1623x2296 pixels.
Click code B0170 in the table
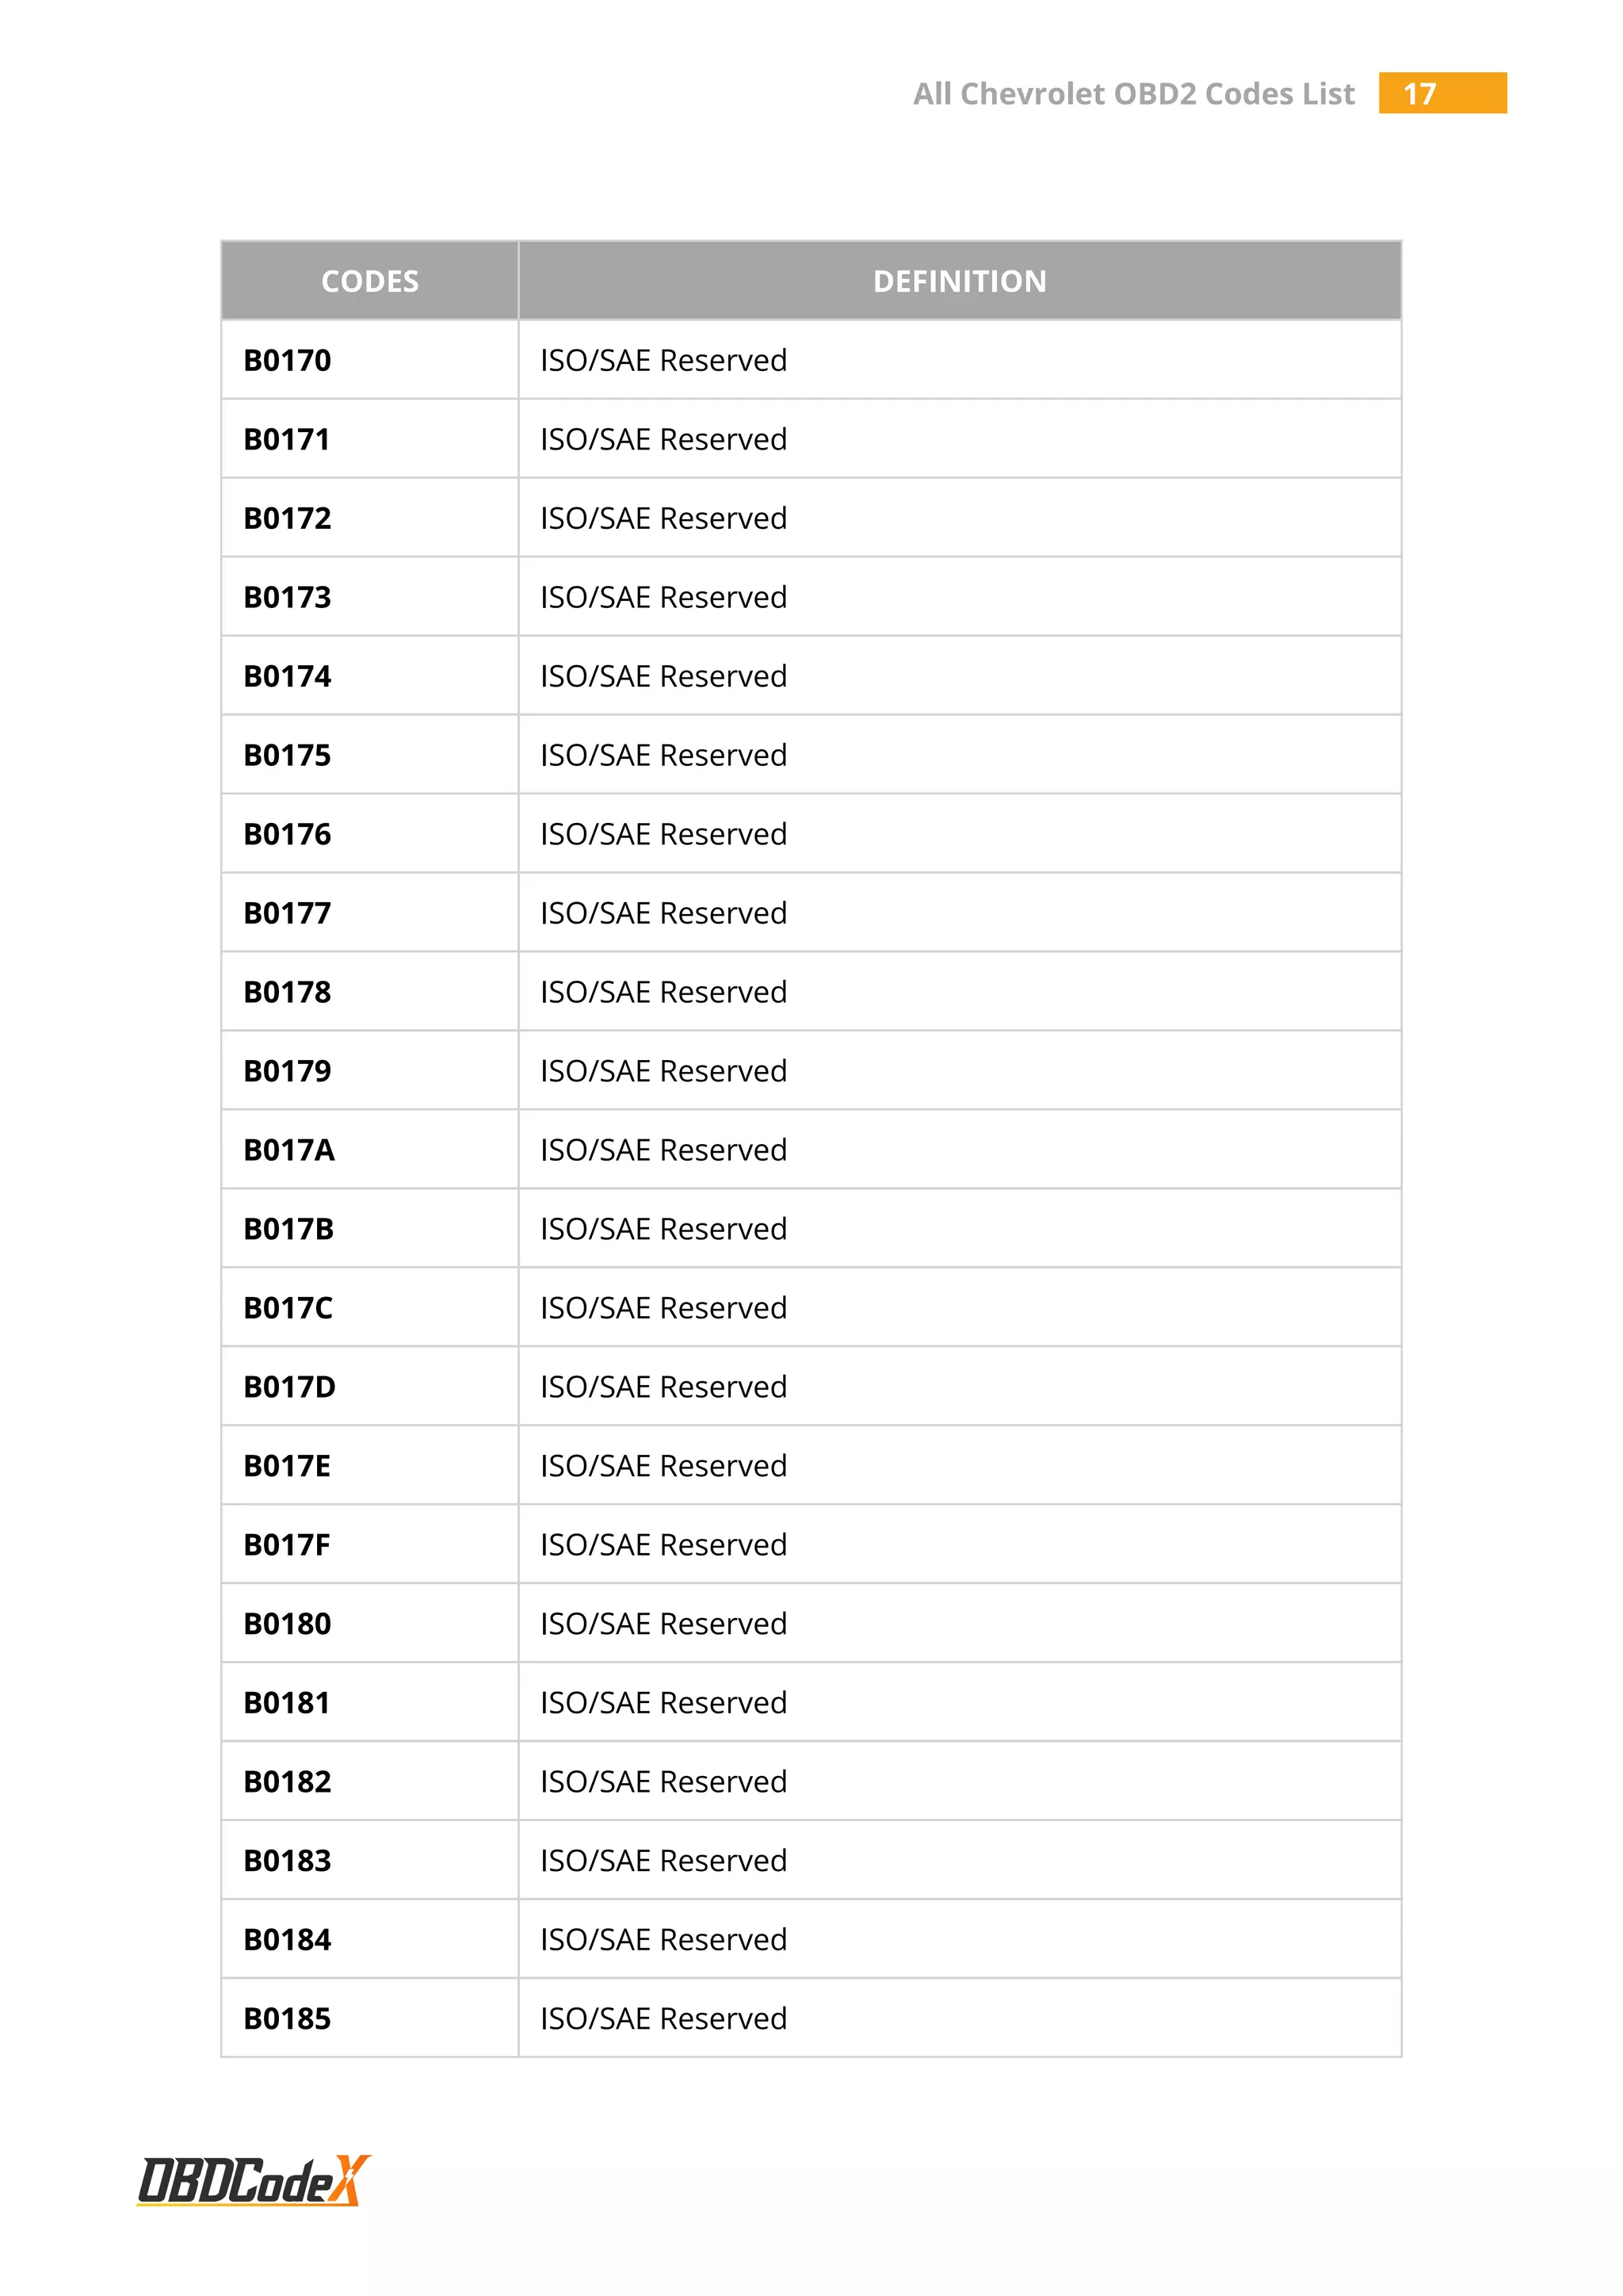click(287, 360)
